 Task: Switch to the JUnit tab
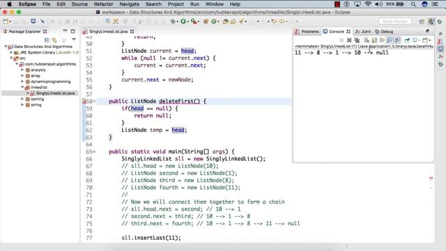[363, 31]
